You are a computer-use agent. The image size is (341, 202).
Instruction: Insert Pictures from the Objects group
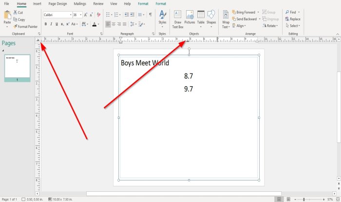189,18
